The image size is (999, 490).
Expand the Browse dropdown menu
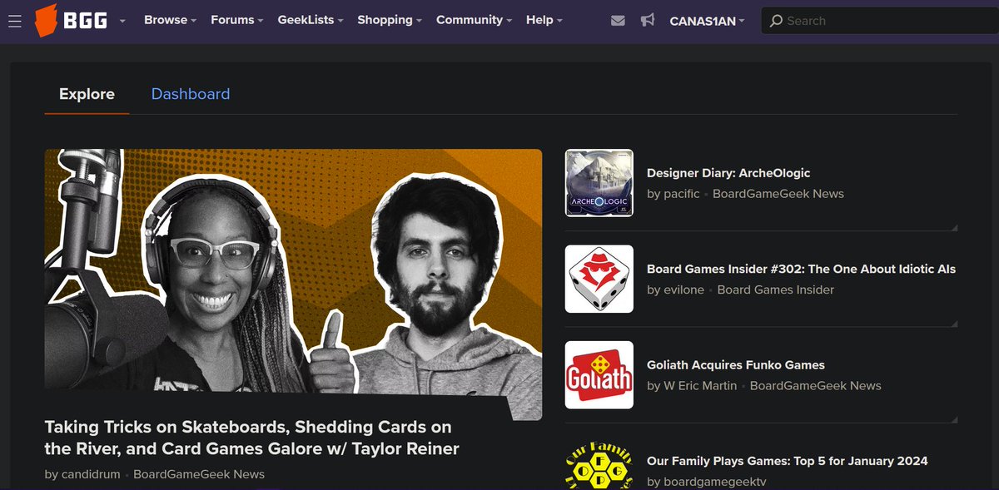pos(166,20)
